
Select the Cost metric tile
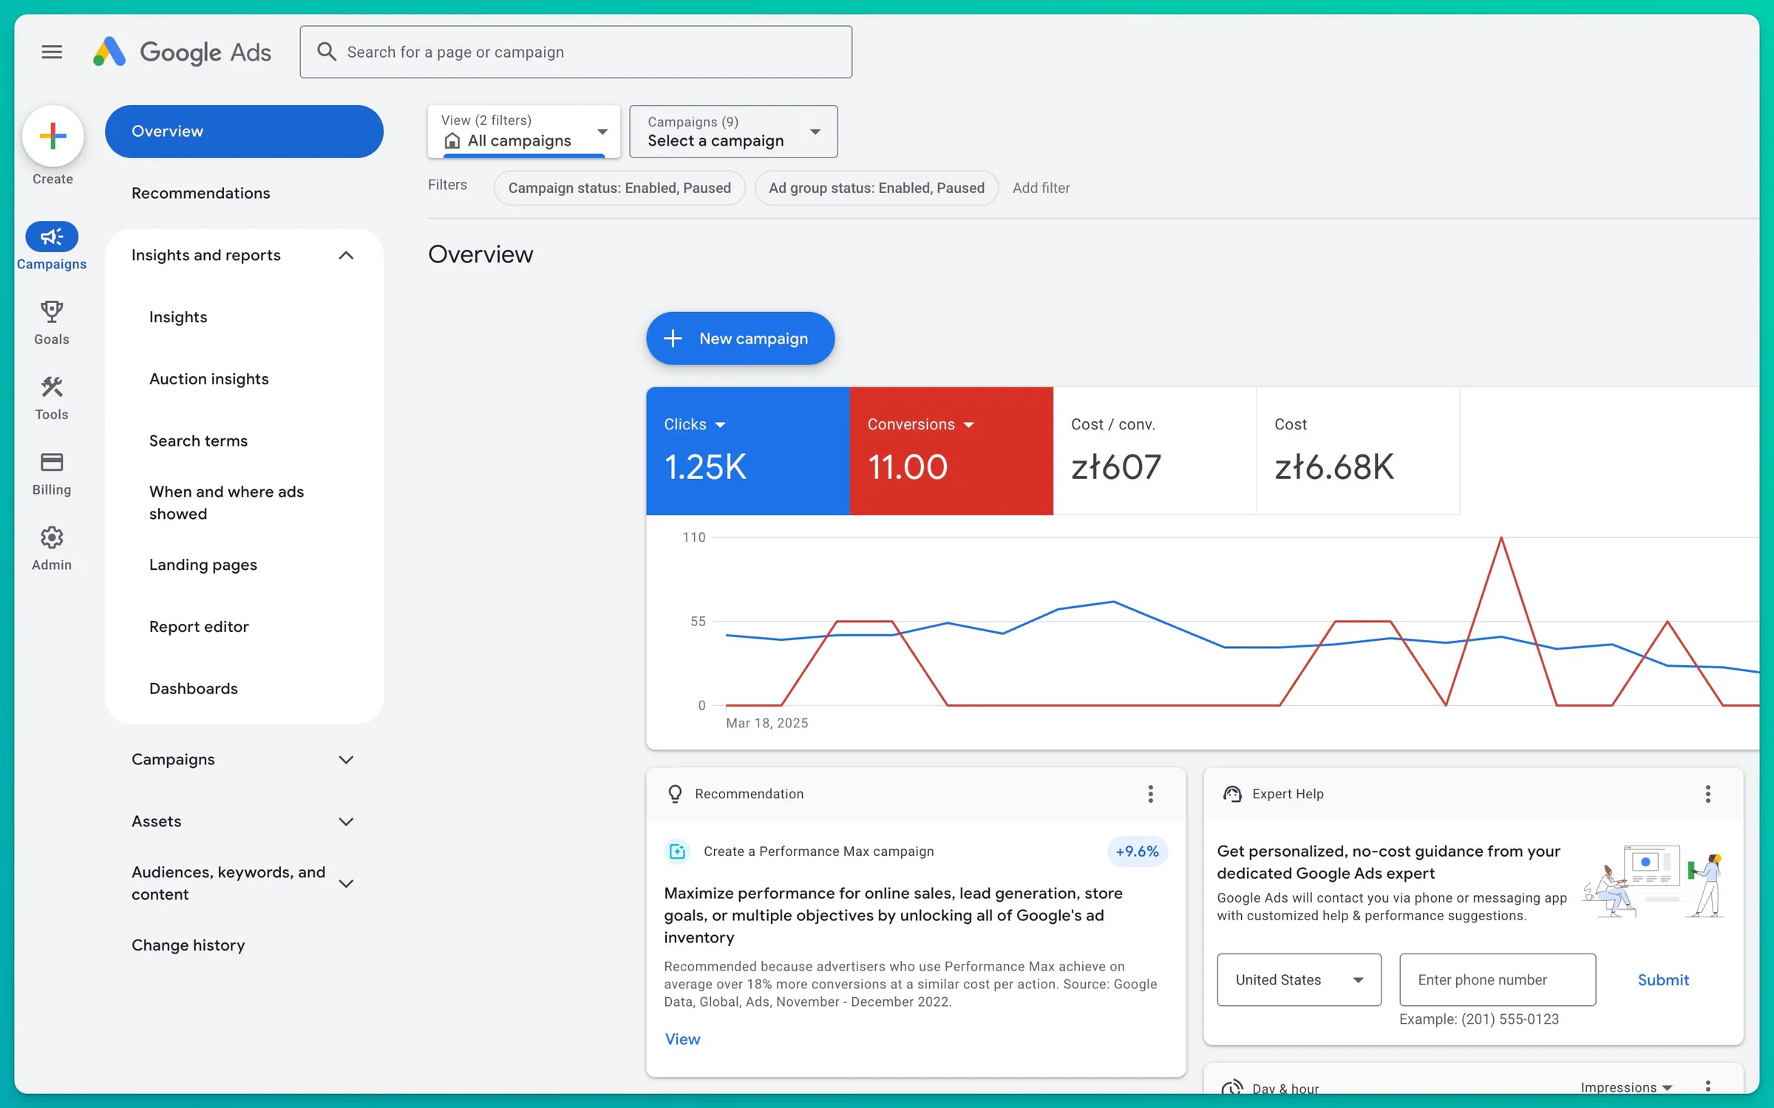[1358, 451]
